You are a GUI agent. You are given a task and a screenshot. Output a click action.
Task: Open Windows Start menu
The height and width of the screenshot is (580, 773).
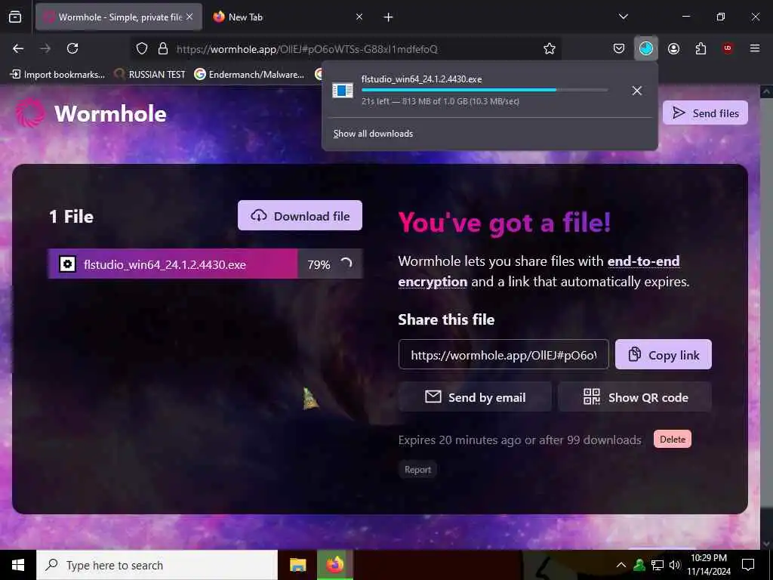tap(18, 565)
